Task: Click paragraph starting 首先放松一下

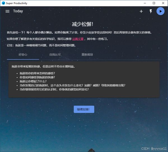Action: [x=79, y=33]
